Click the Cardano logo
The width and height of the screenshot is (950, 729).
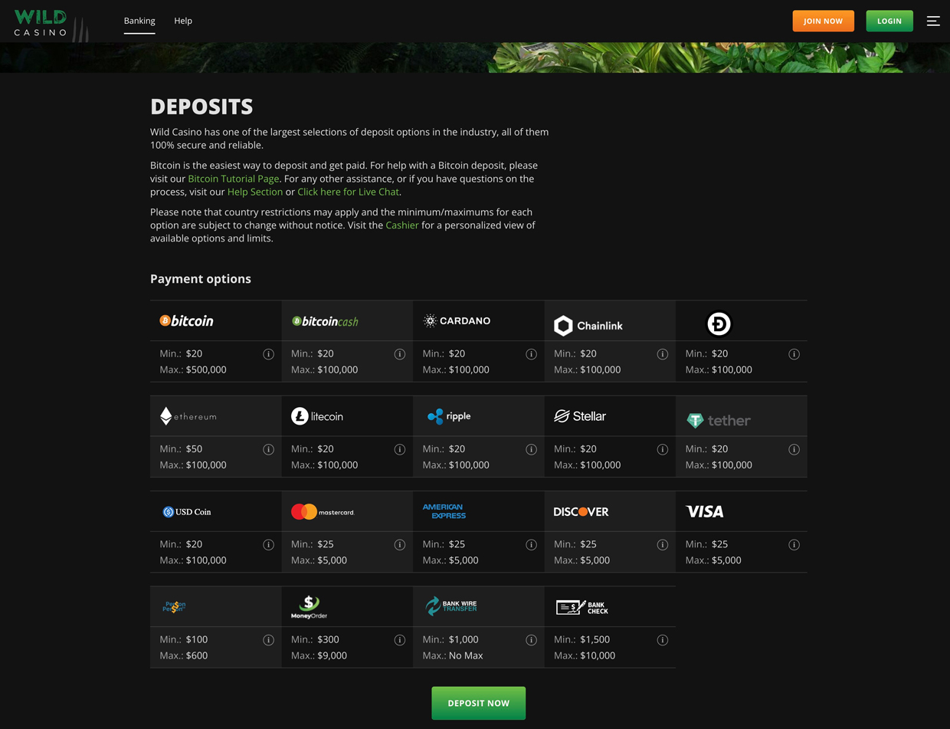(x=457, y=320)
